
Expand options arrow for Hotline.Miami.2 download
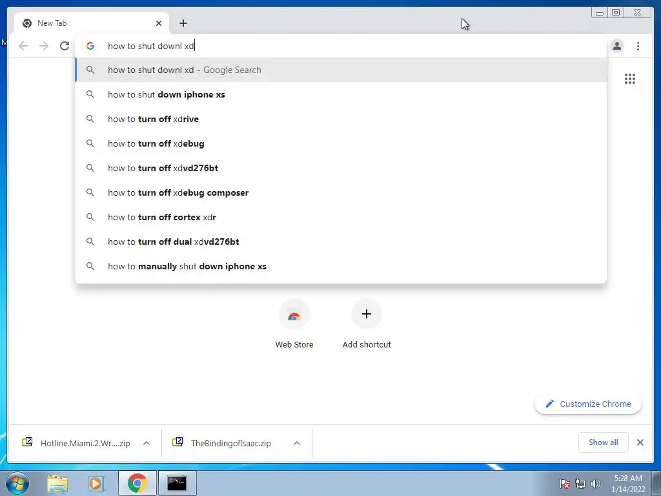coord(147,443)
